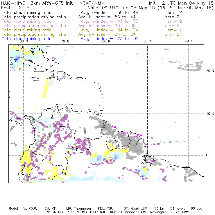215x215 pixels.
Task: Select 'Init: 12 UTC Mon 04 May 15' text
Action: (181, 3)
